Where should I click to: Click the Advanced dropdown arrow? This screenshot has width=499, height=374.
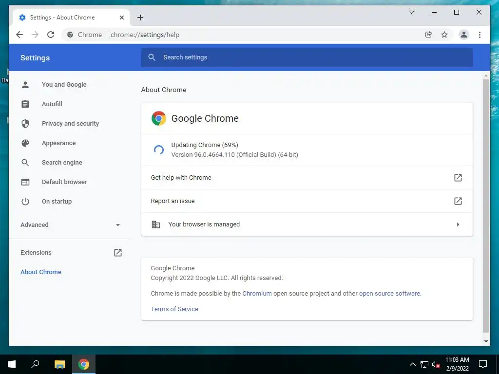pyautogui.click(x=118, y=225)
